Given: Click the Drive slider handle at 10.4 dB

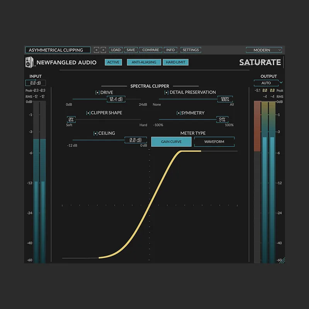Looking at the screenshot, I should [116, 99].
